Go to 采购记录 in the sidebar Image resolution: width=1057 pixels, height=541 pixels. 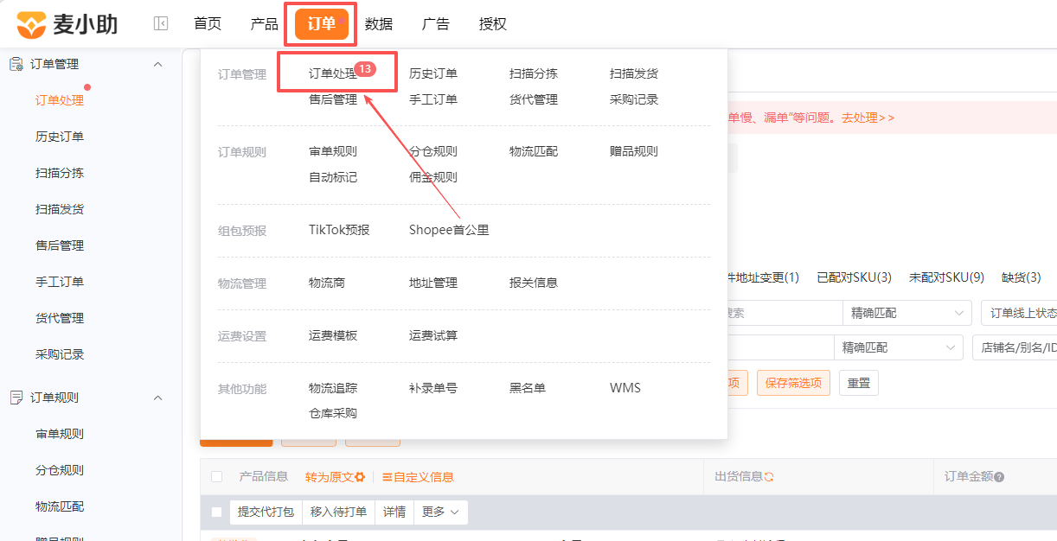tap(60, 354)
